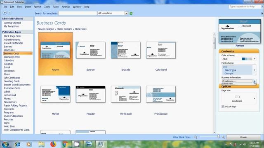Viewport: 264px width, 148px height.
Task: Open the Font scheme Georgia dropdown
Action: point(255,70)
